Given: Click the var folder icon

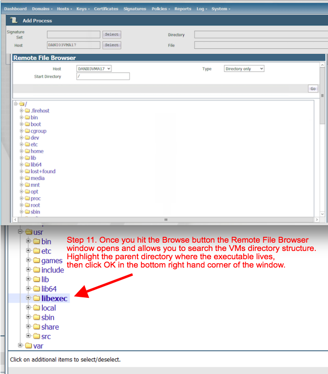Looking at the screenshot, I should 28,346.
